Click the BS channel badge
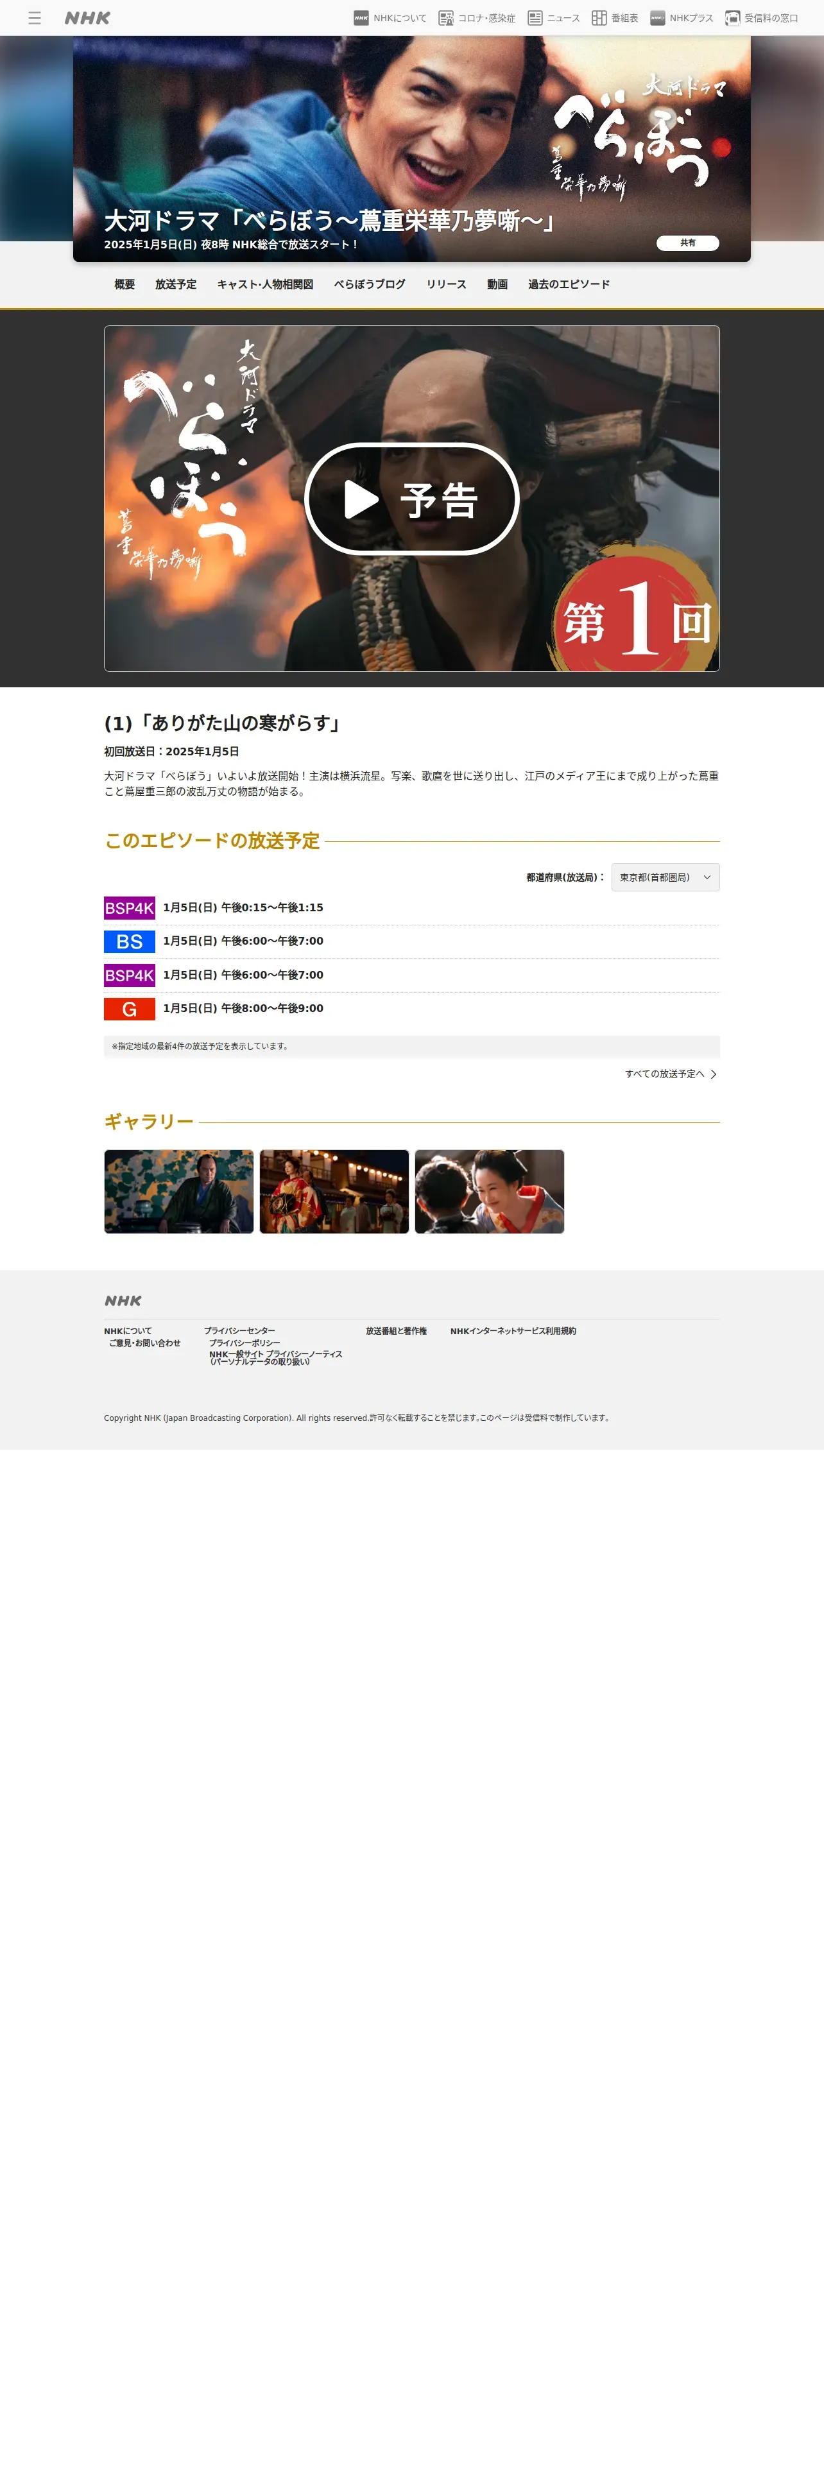 (x=130, y=941)
